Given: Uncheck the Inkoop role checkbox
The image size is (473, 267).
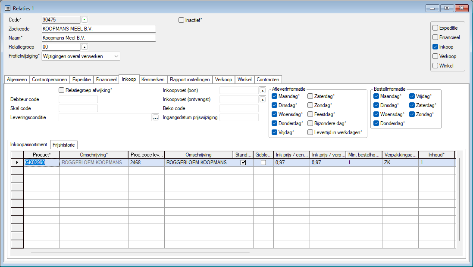Looking at the screenshot, I should (x=435, y=46).
